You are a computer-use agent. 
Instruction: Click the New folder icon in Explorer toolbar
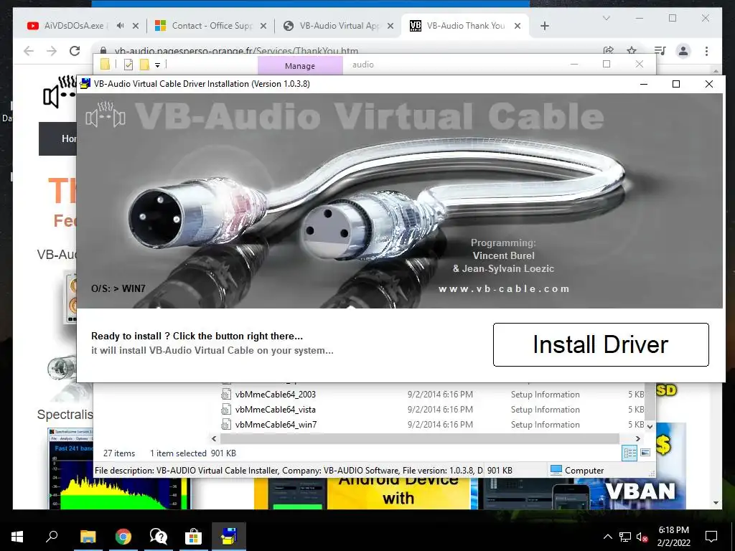click(x=144, y=65)
